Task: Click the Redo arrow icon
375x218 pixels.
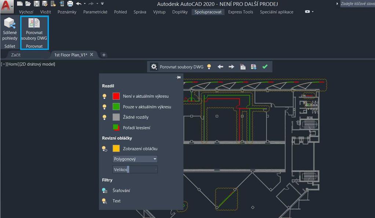Action: 91,4
